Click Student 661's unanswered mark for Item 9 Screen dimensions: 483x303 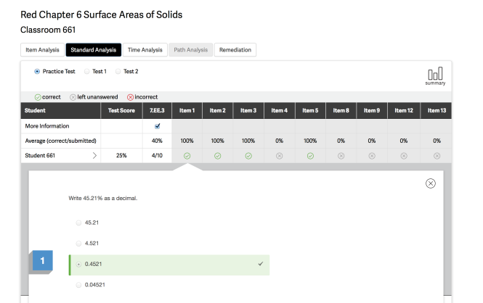tap(372, 156)
